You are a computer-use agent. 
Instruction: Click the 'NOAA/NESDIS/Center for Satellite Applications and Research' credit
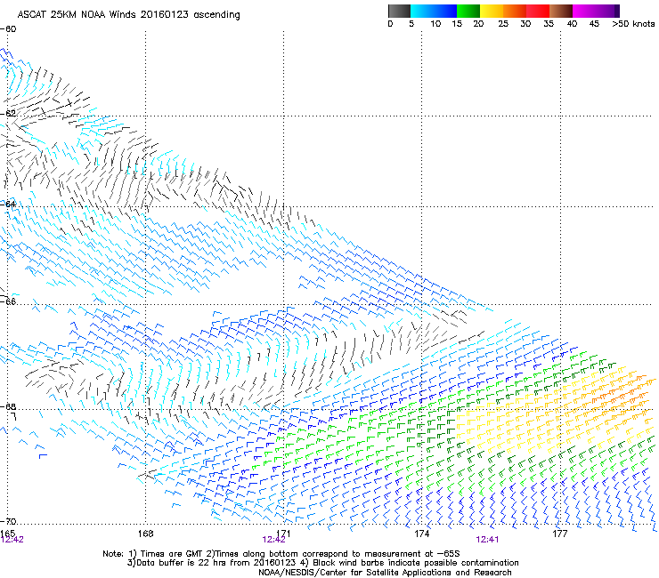(385, 573)
